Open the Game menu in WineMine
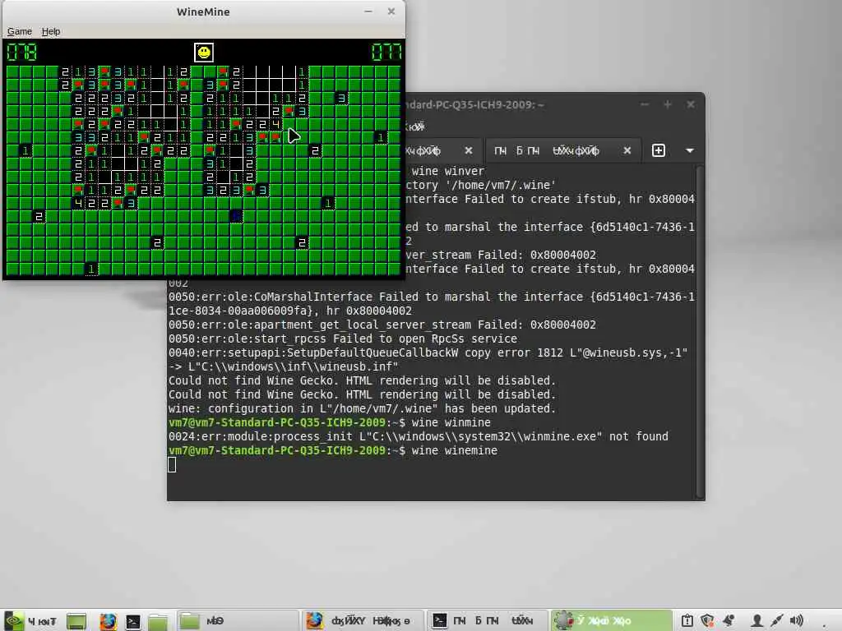Screen dimensions: 842x631 click(x=20, y=32)
